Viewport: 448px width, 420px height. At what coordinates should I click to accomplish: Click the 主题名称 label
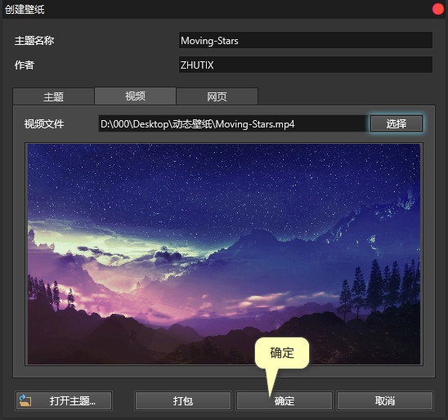[x=34, y=41]
